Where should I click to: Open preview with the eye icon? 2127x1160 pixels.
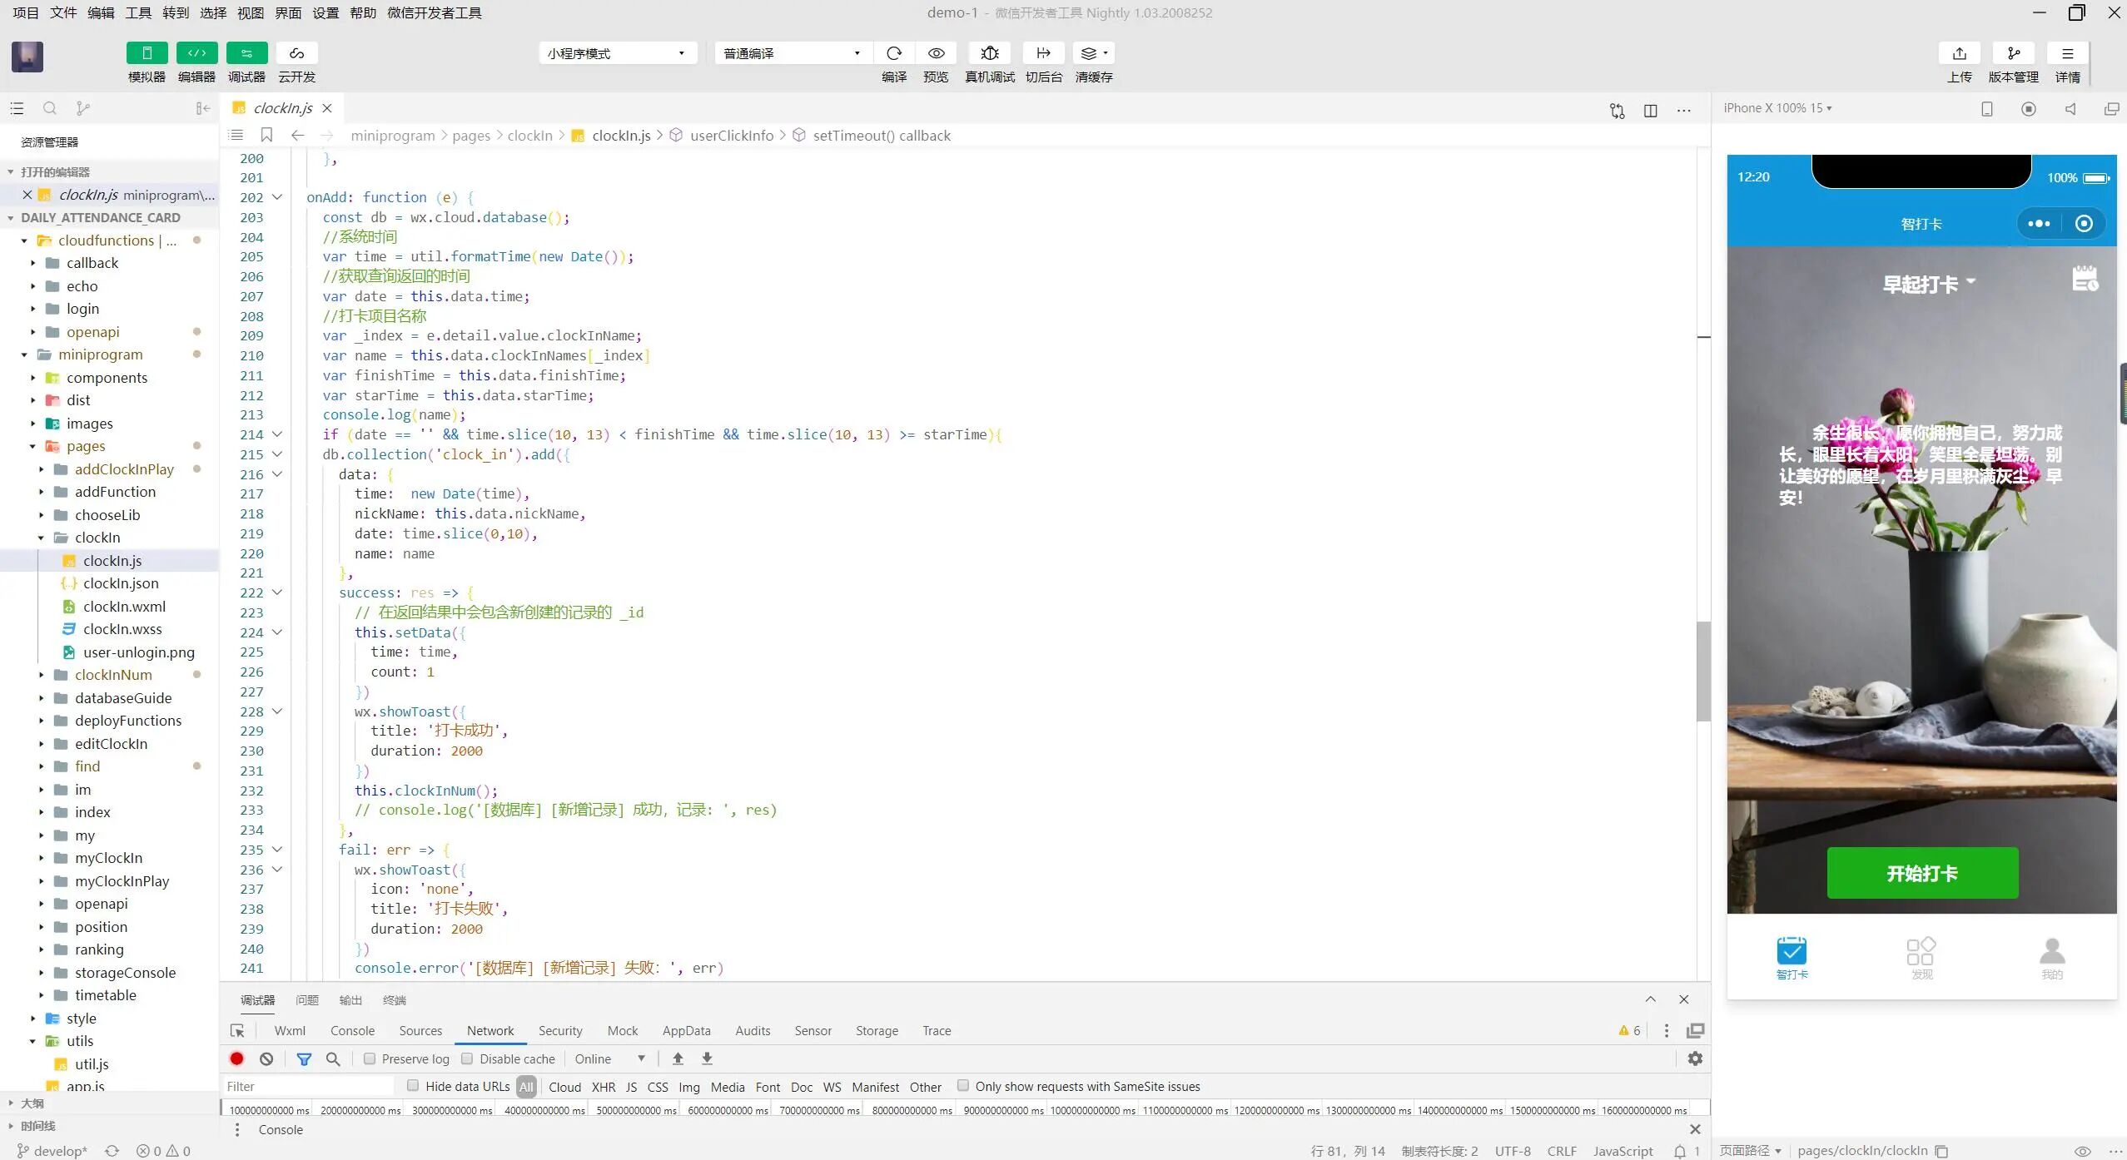click(936, 53)
